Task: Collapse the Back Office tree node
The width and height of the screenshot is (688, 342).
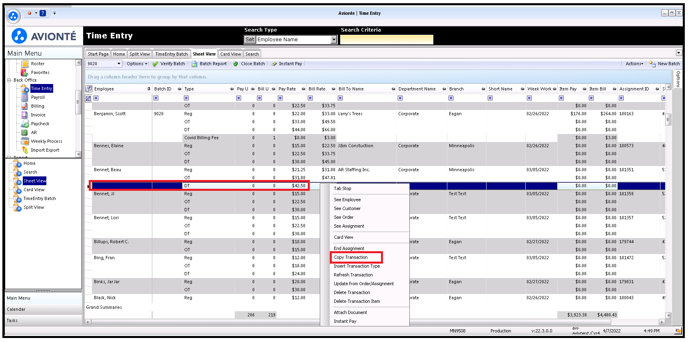Action: [x=9, y=80]
